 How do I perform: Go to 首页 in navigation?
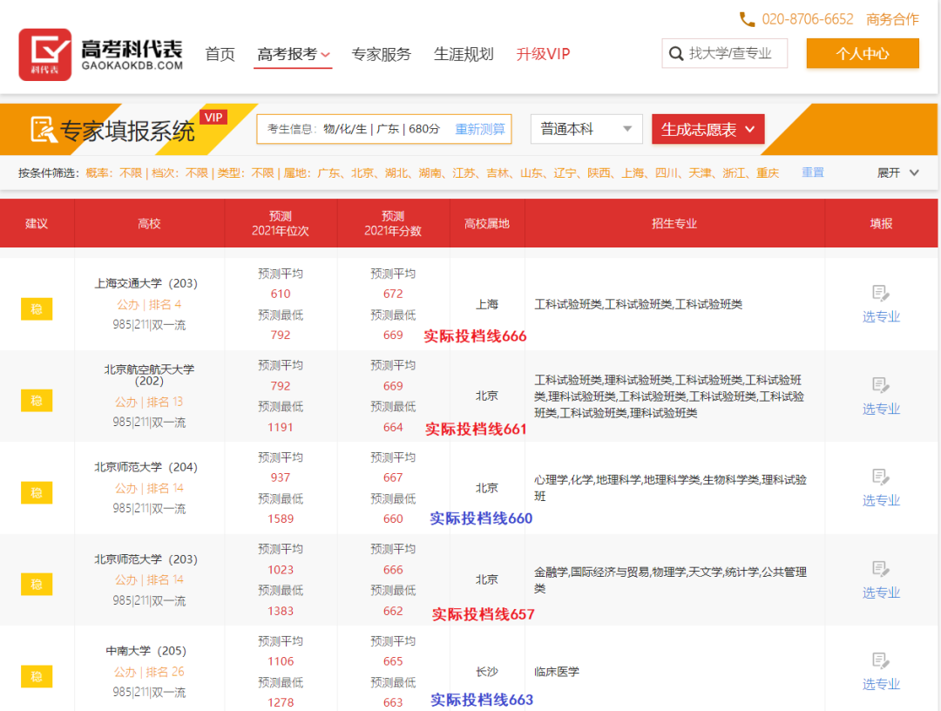220,54
